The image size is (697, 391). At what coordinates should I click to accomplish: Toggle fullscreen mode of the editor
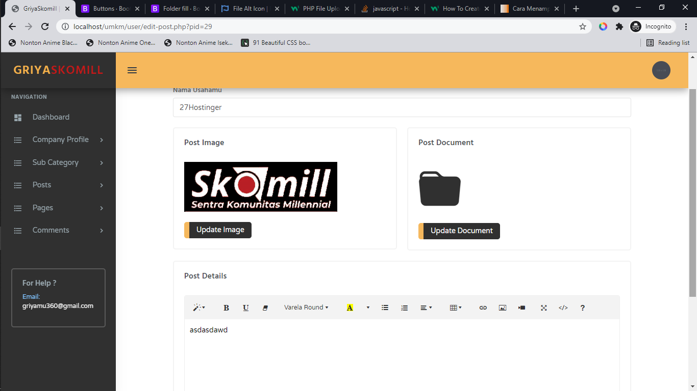[x=543, y=308]
